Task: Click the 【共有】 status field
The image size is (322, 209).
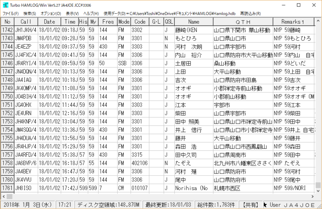Action: [x=250, y=205]
